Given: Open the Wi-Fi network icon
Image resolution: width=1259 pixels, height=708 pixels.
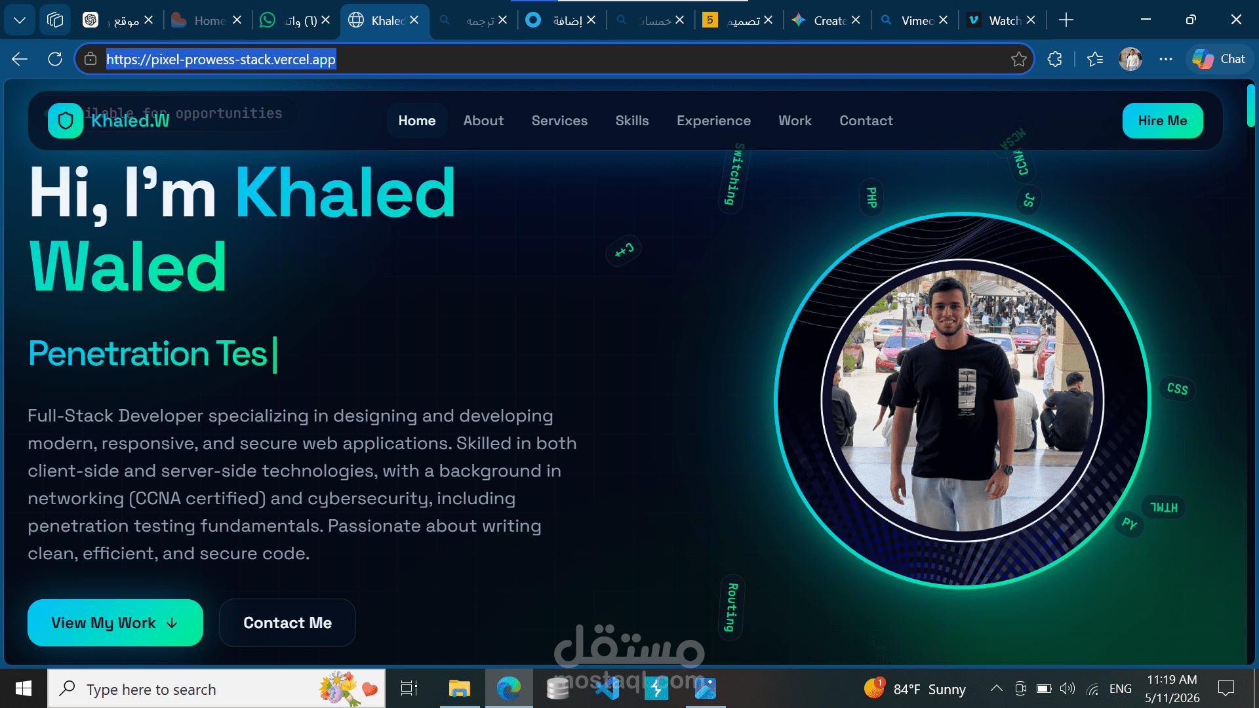Looking at the screenshot, I should pyautogui.click(x=1092, y=688).
